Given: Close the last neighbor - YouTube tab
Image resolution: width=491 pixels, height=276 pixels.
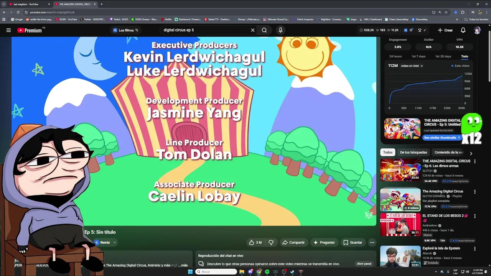Looking at the screenshot, I should pos(49,4).
